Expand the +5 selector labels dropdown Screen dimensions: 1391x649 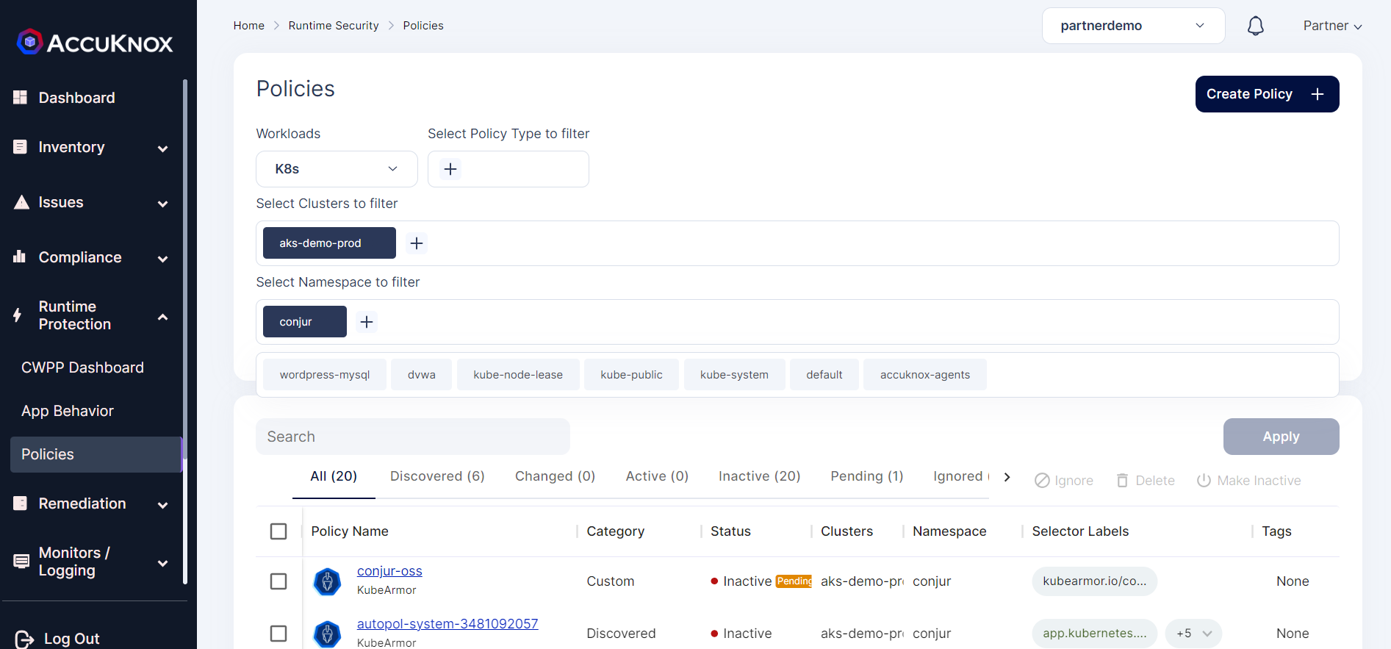[x=1193, y=634]
